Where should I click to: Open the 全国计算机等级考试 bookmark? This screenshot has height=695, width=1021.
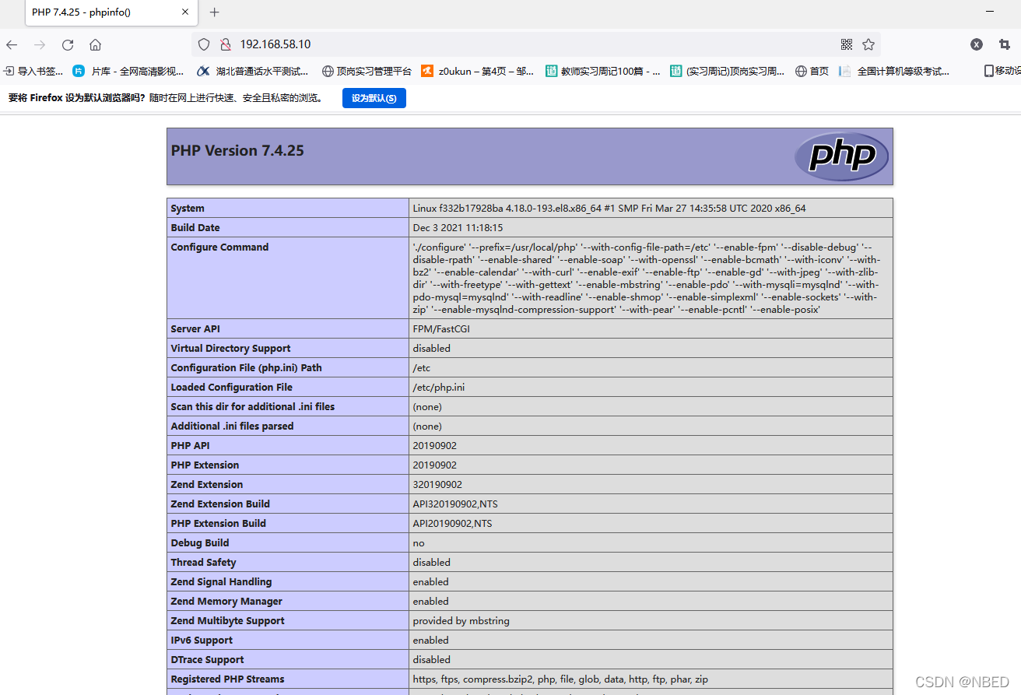tap(894, 71)
